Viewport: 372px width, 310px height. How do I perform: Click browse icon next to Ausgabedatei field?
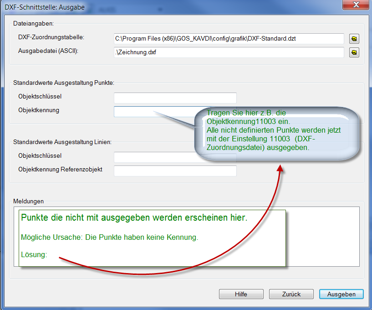point(354,53)
